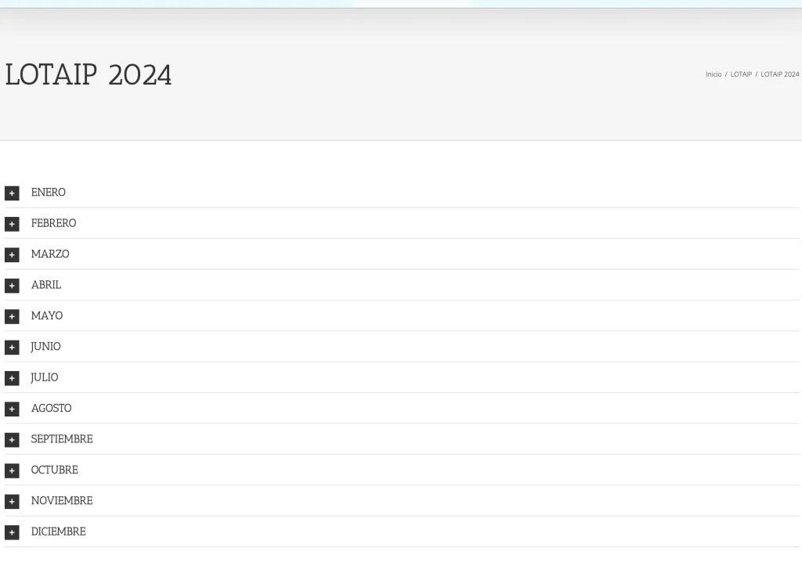
Task: Select the LOTAIP 2024 breadcrumb item
Action: (779, 74)
